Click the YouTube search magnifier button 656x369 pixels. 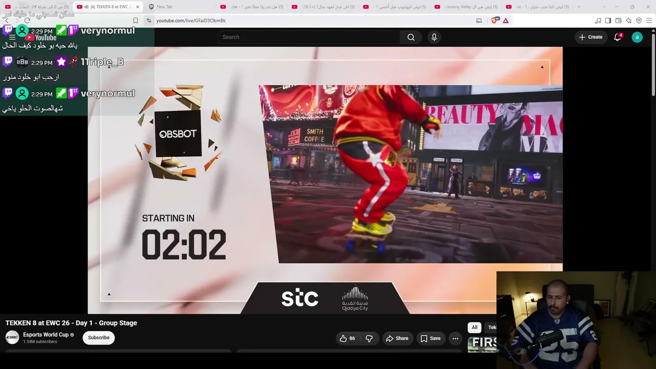(411, 37)
